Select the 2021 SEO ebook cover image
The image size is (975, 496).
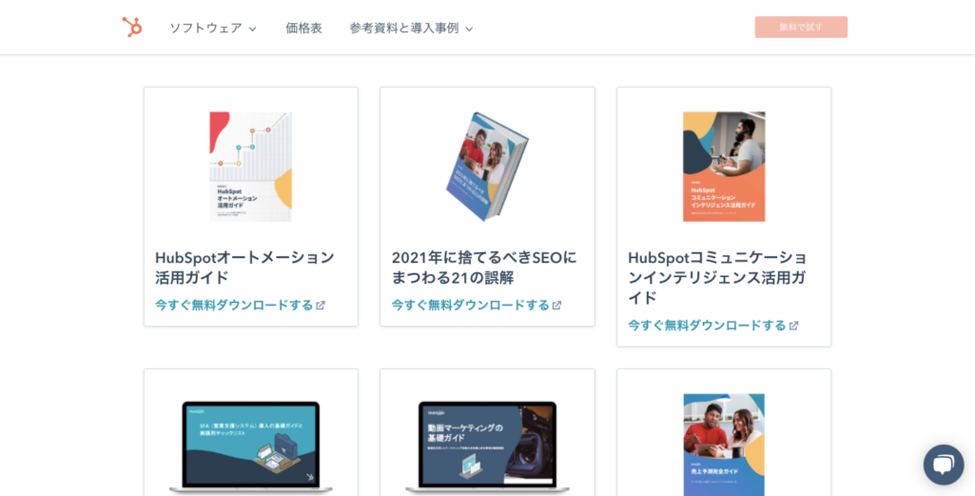click(x=487, y=167)
